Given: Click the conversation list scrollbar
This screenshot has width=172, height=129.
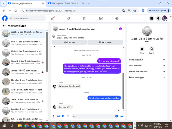Looking at the screenshot, I should (47, 52).
